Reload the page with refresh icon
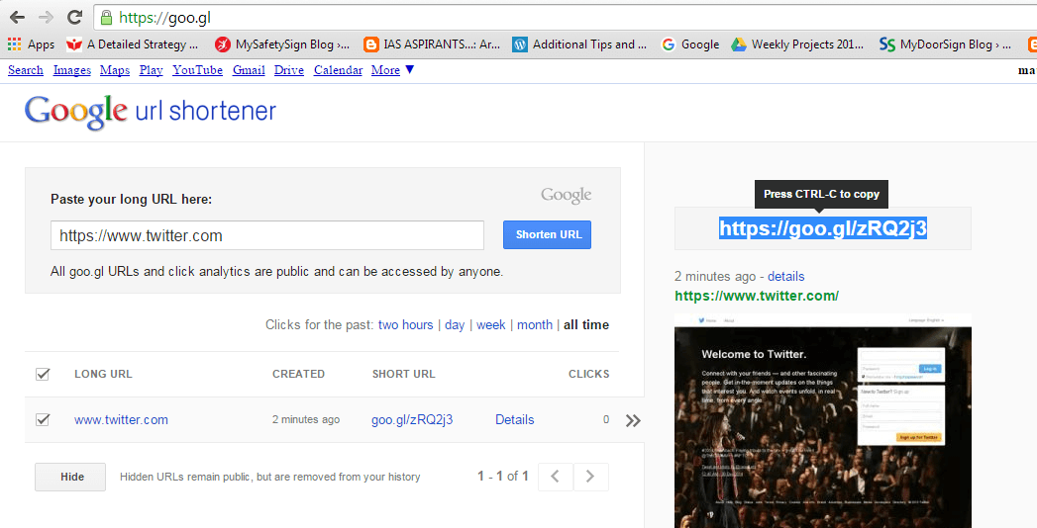The image size is (1037, 528). point(74,18)
